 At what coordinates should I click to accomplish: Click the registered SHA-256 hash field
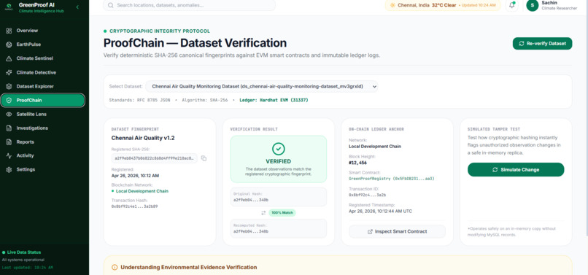154,158
